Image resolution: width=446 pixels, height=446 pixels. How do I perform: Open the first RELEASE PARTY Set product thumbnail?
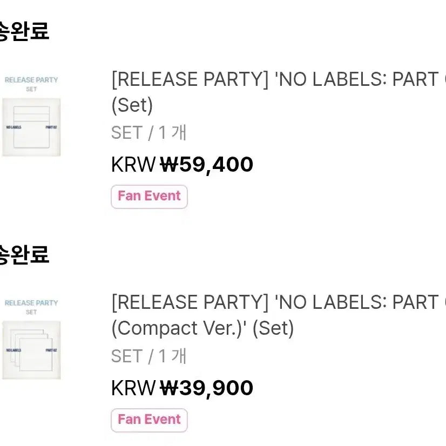point(31,116)
